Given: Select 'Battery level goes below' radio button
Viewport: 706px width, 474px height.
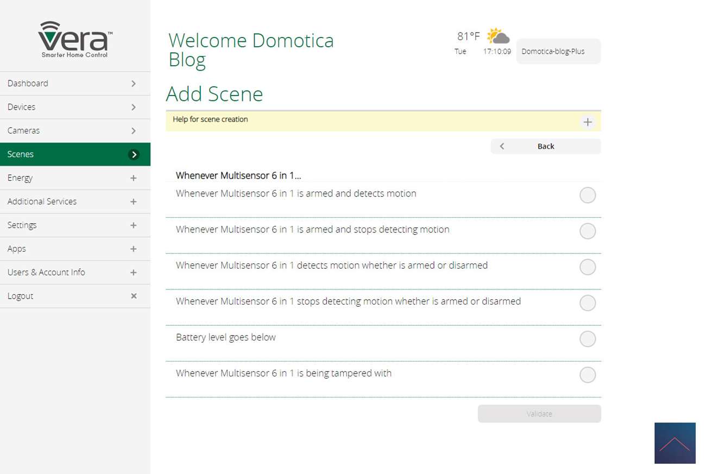Looking at the screenshot, I should pos(587,339).
